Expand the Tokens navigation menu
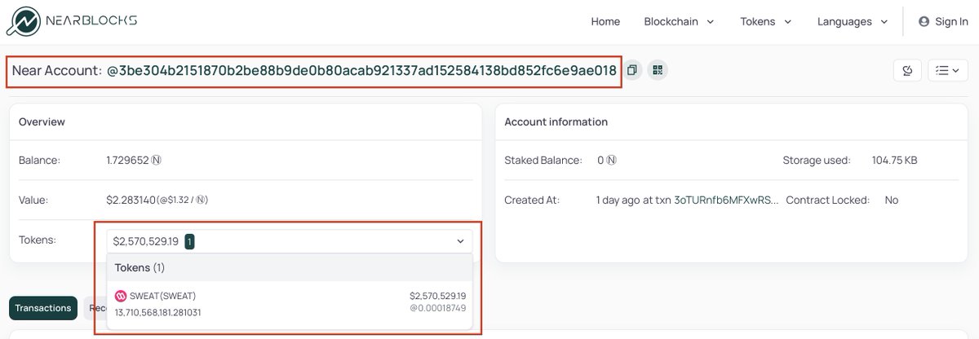The image size is (979, 339). 765,22
